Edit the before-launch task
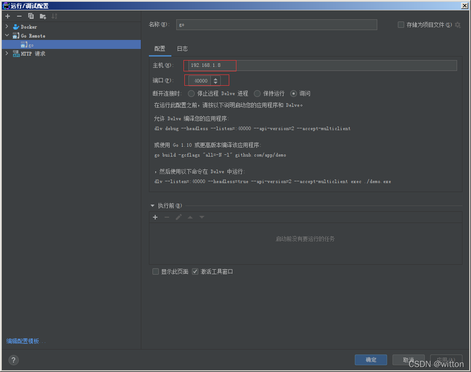The width and height of the screenshot is (471, 372). click(x=179, y=217)
